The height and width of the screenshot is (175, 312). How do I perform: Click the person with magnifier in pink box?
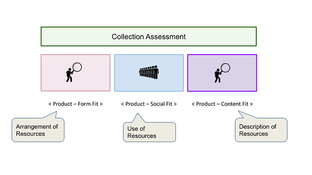tap(73, 72)
